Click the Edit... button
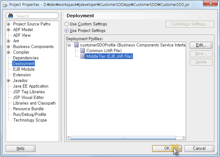 tap(201, 45)
